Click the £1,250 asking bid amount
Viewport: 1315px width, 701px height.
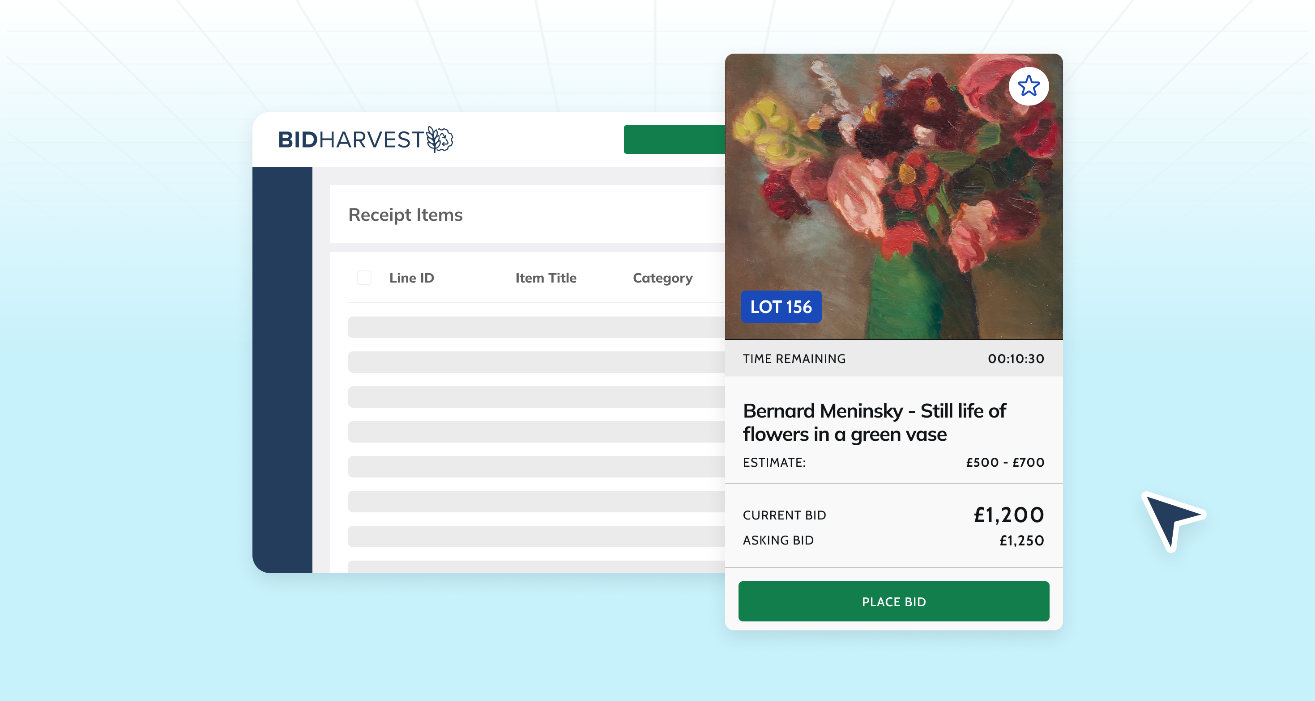pyautogui.click(x=1021, y=541)
